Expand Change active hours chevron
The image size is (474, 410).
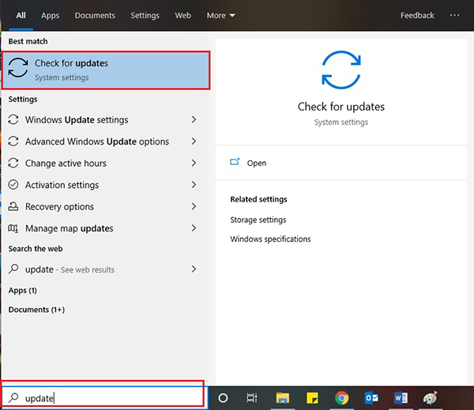[194, 163]
